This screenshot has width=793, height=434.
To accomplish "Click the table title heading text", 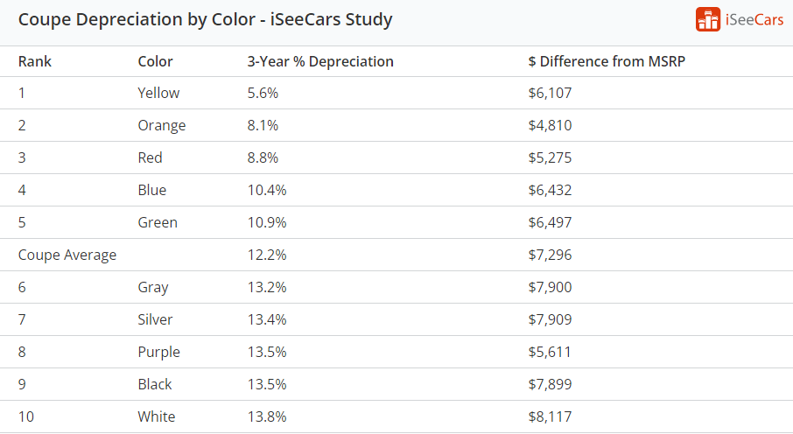I will point(205,19).
